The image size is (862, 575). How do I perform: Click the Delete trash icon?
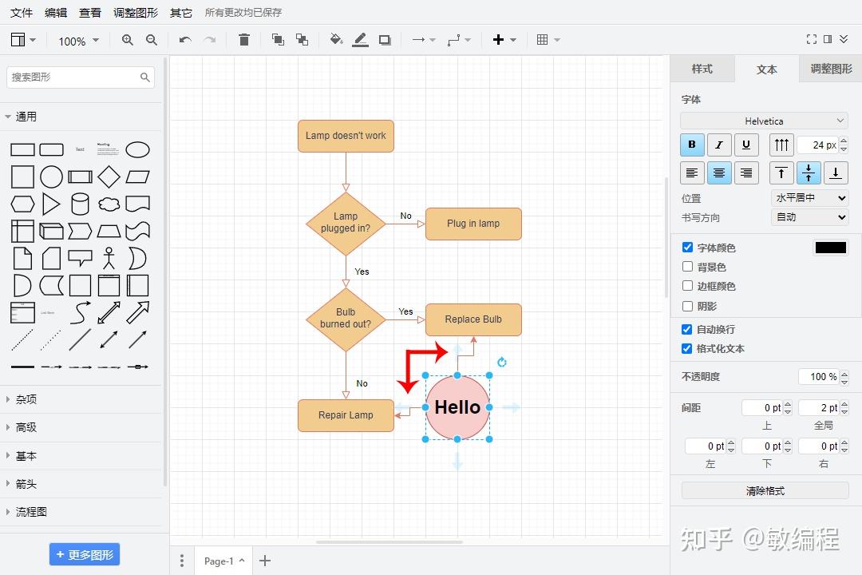tap(244, 39)
